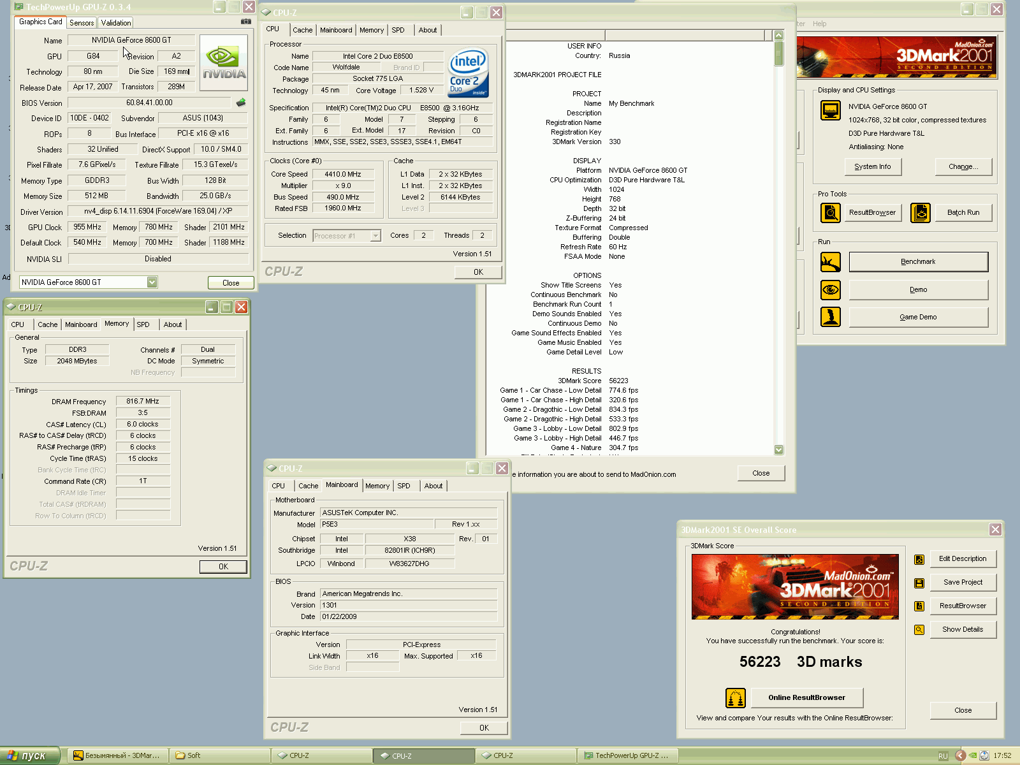Click the ResultBrowser icon in Overall Score window
The width and height of the screenshot is (1020, 765).
(x=919, y=606)
